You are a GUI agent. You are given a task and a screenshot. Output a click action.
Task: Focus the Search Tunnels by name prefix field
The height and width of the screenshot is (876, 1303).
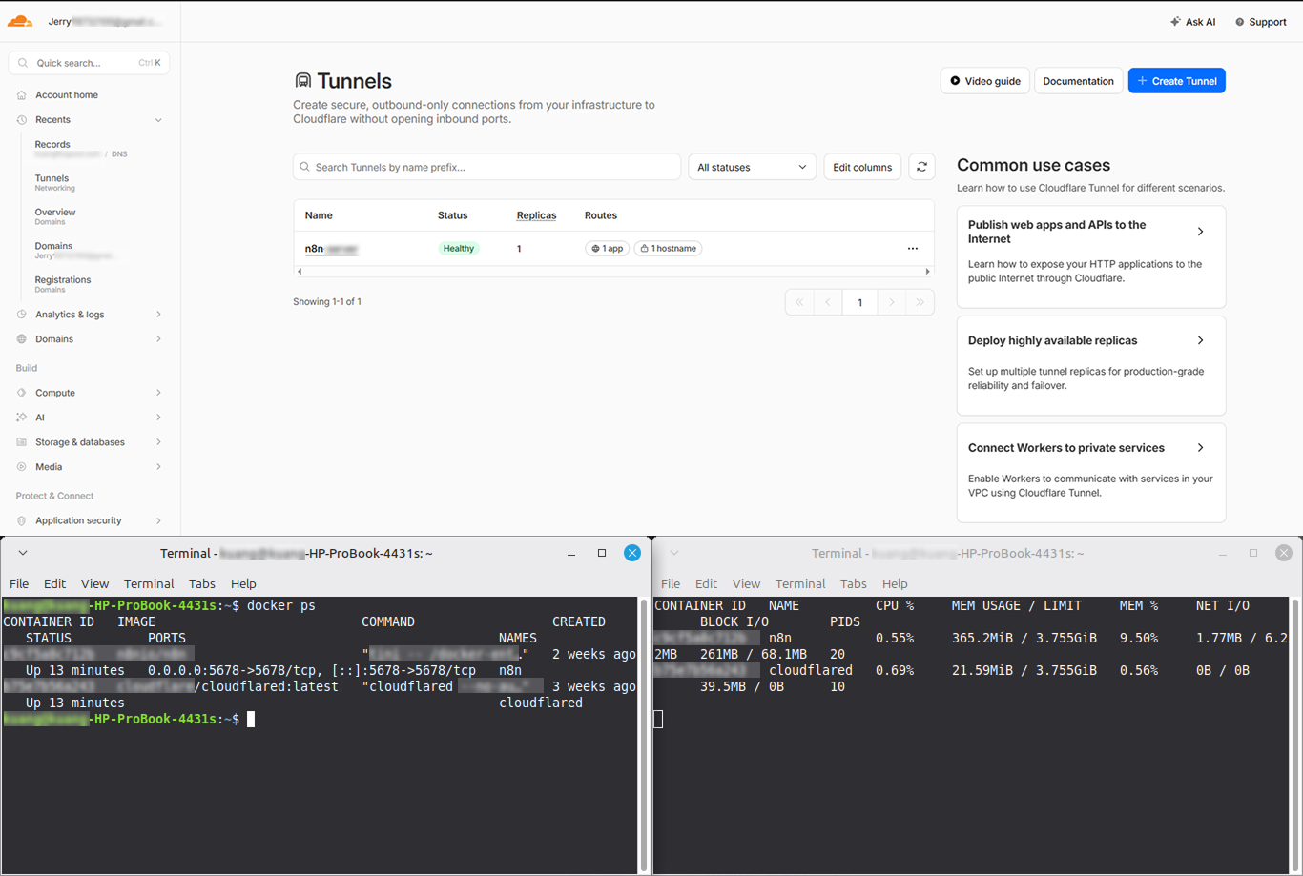tap(487, 167)
